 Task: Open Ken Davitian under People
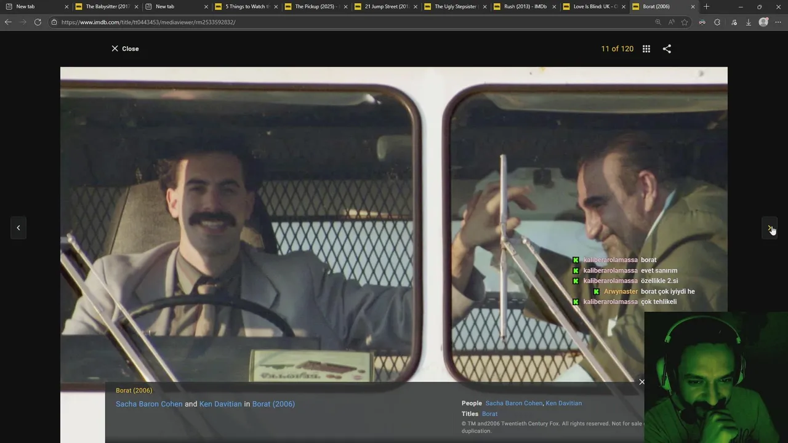563,403
